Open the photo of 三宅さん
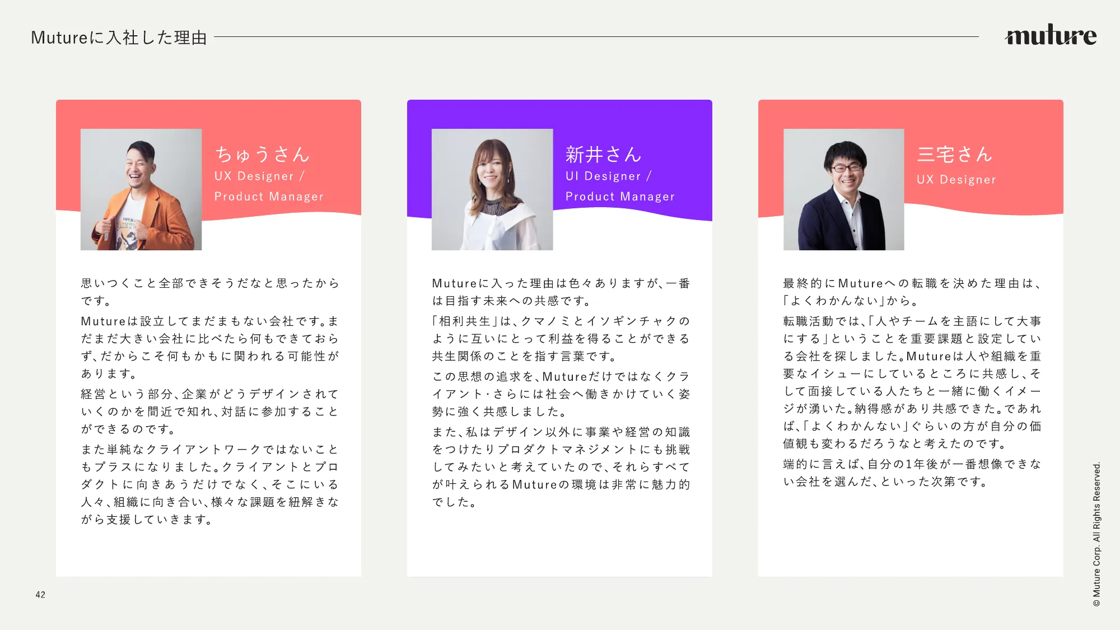Viewport: 1120px width, 630px height. click(843, 189)
